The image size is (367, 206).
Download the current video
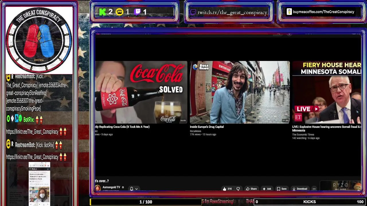pos(300,189)
